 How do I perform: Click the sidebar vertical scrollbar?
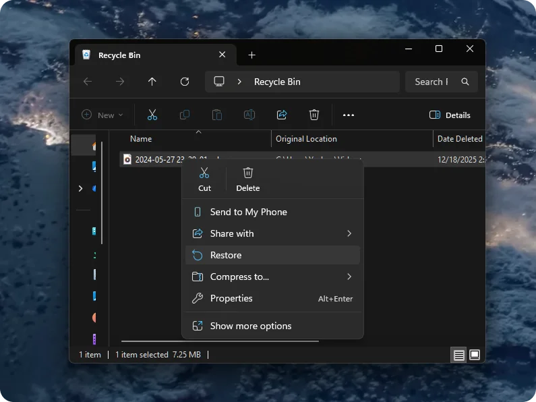point(102,193)
